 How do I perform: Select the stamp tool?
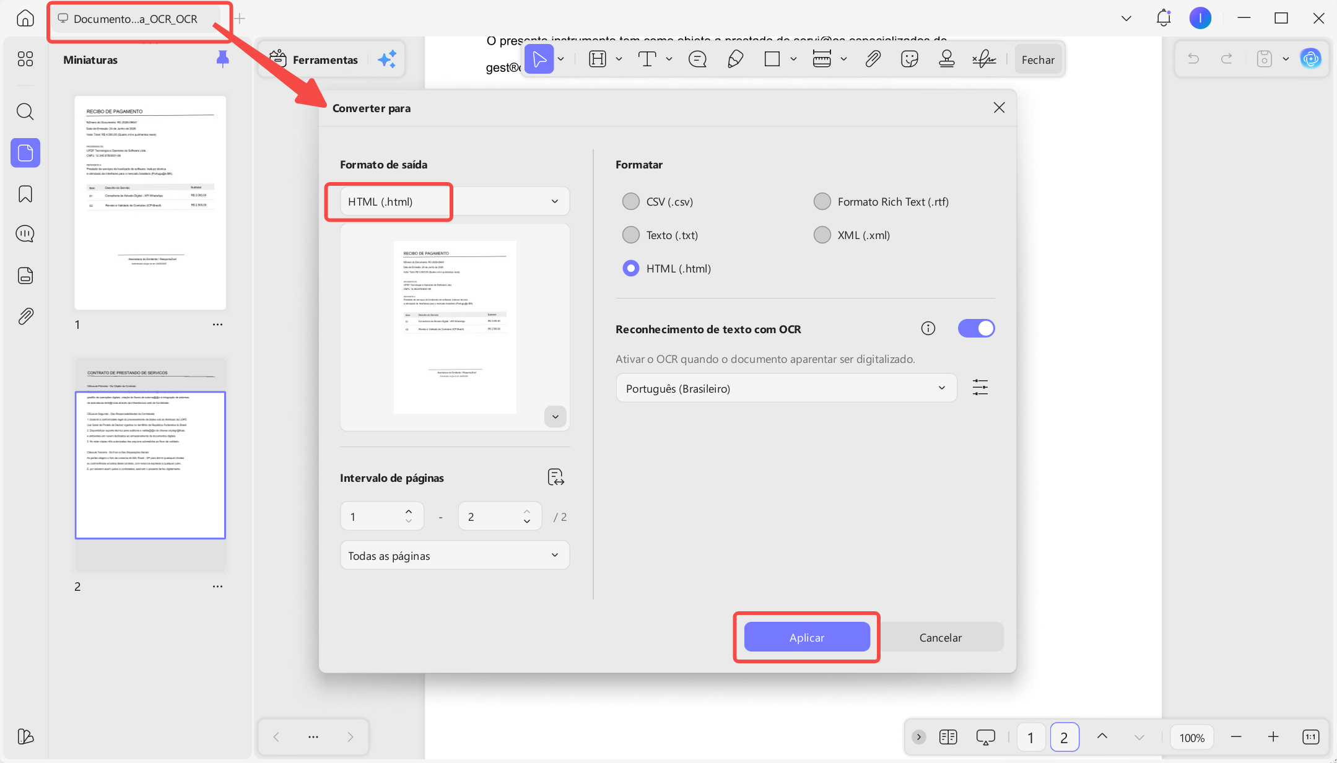tap(947, 59)
